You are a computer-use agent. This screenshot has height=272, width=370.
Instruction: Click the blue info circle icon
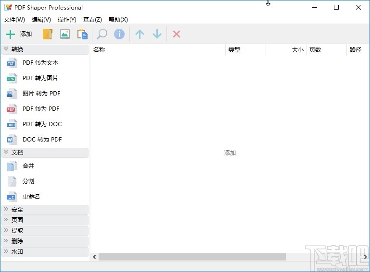[x=119, y=34]
